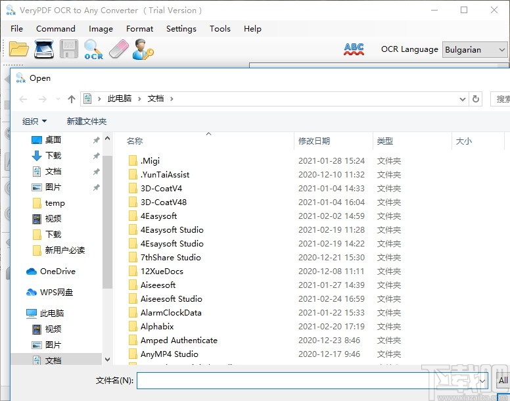The image size is (510, 401).
Task: Click the ABC spell check icon
Action: click(354, 49)
